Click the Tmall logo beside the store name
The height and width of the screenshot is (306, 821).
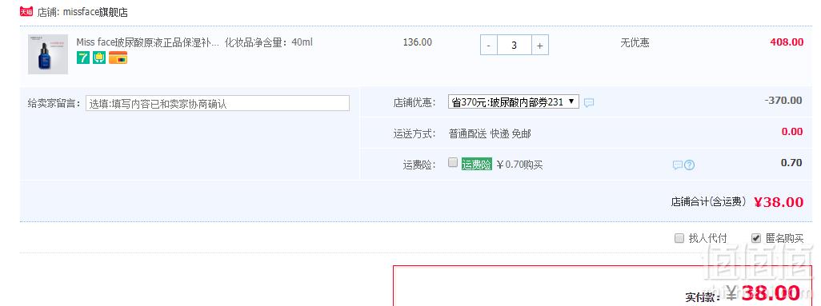pyautogui.click(x=26, y=11)
